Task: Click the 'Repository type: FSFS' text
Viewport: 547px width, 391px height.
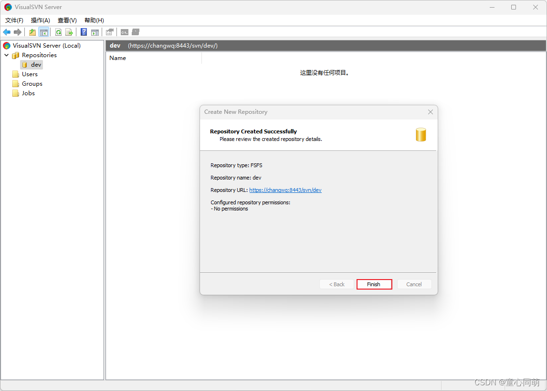Action: pyautogui.click(x=236, y=165)
